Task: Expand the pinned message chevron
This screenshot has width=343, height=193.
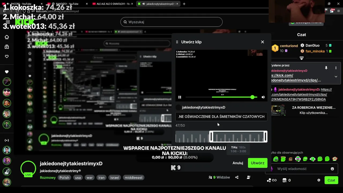Action: coord(336,77)
